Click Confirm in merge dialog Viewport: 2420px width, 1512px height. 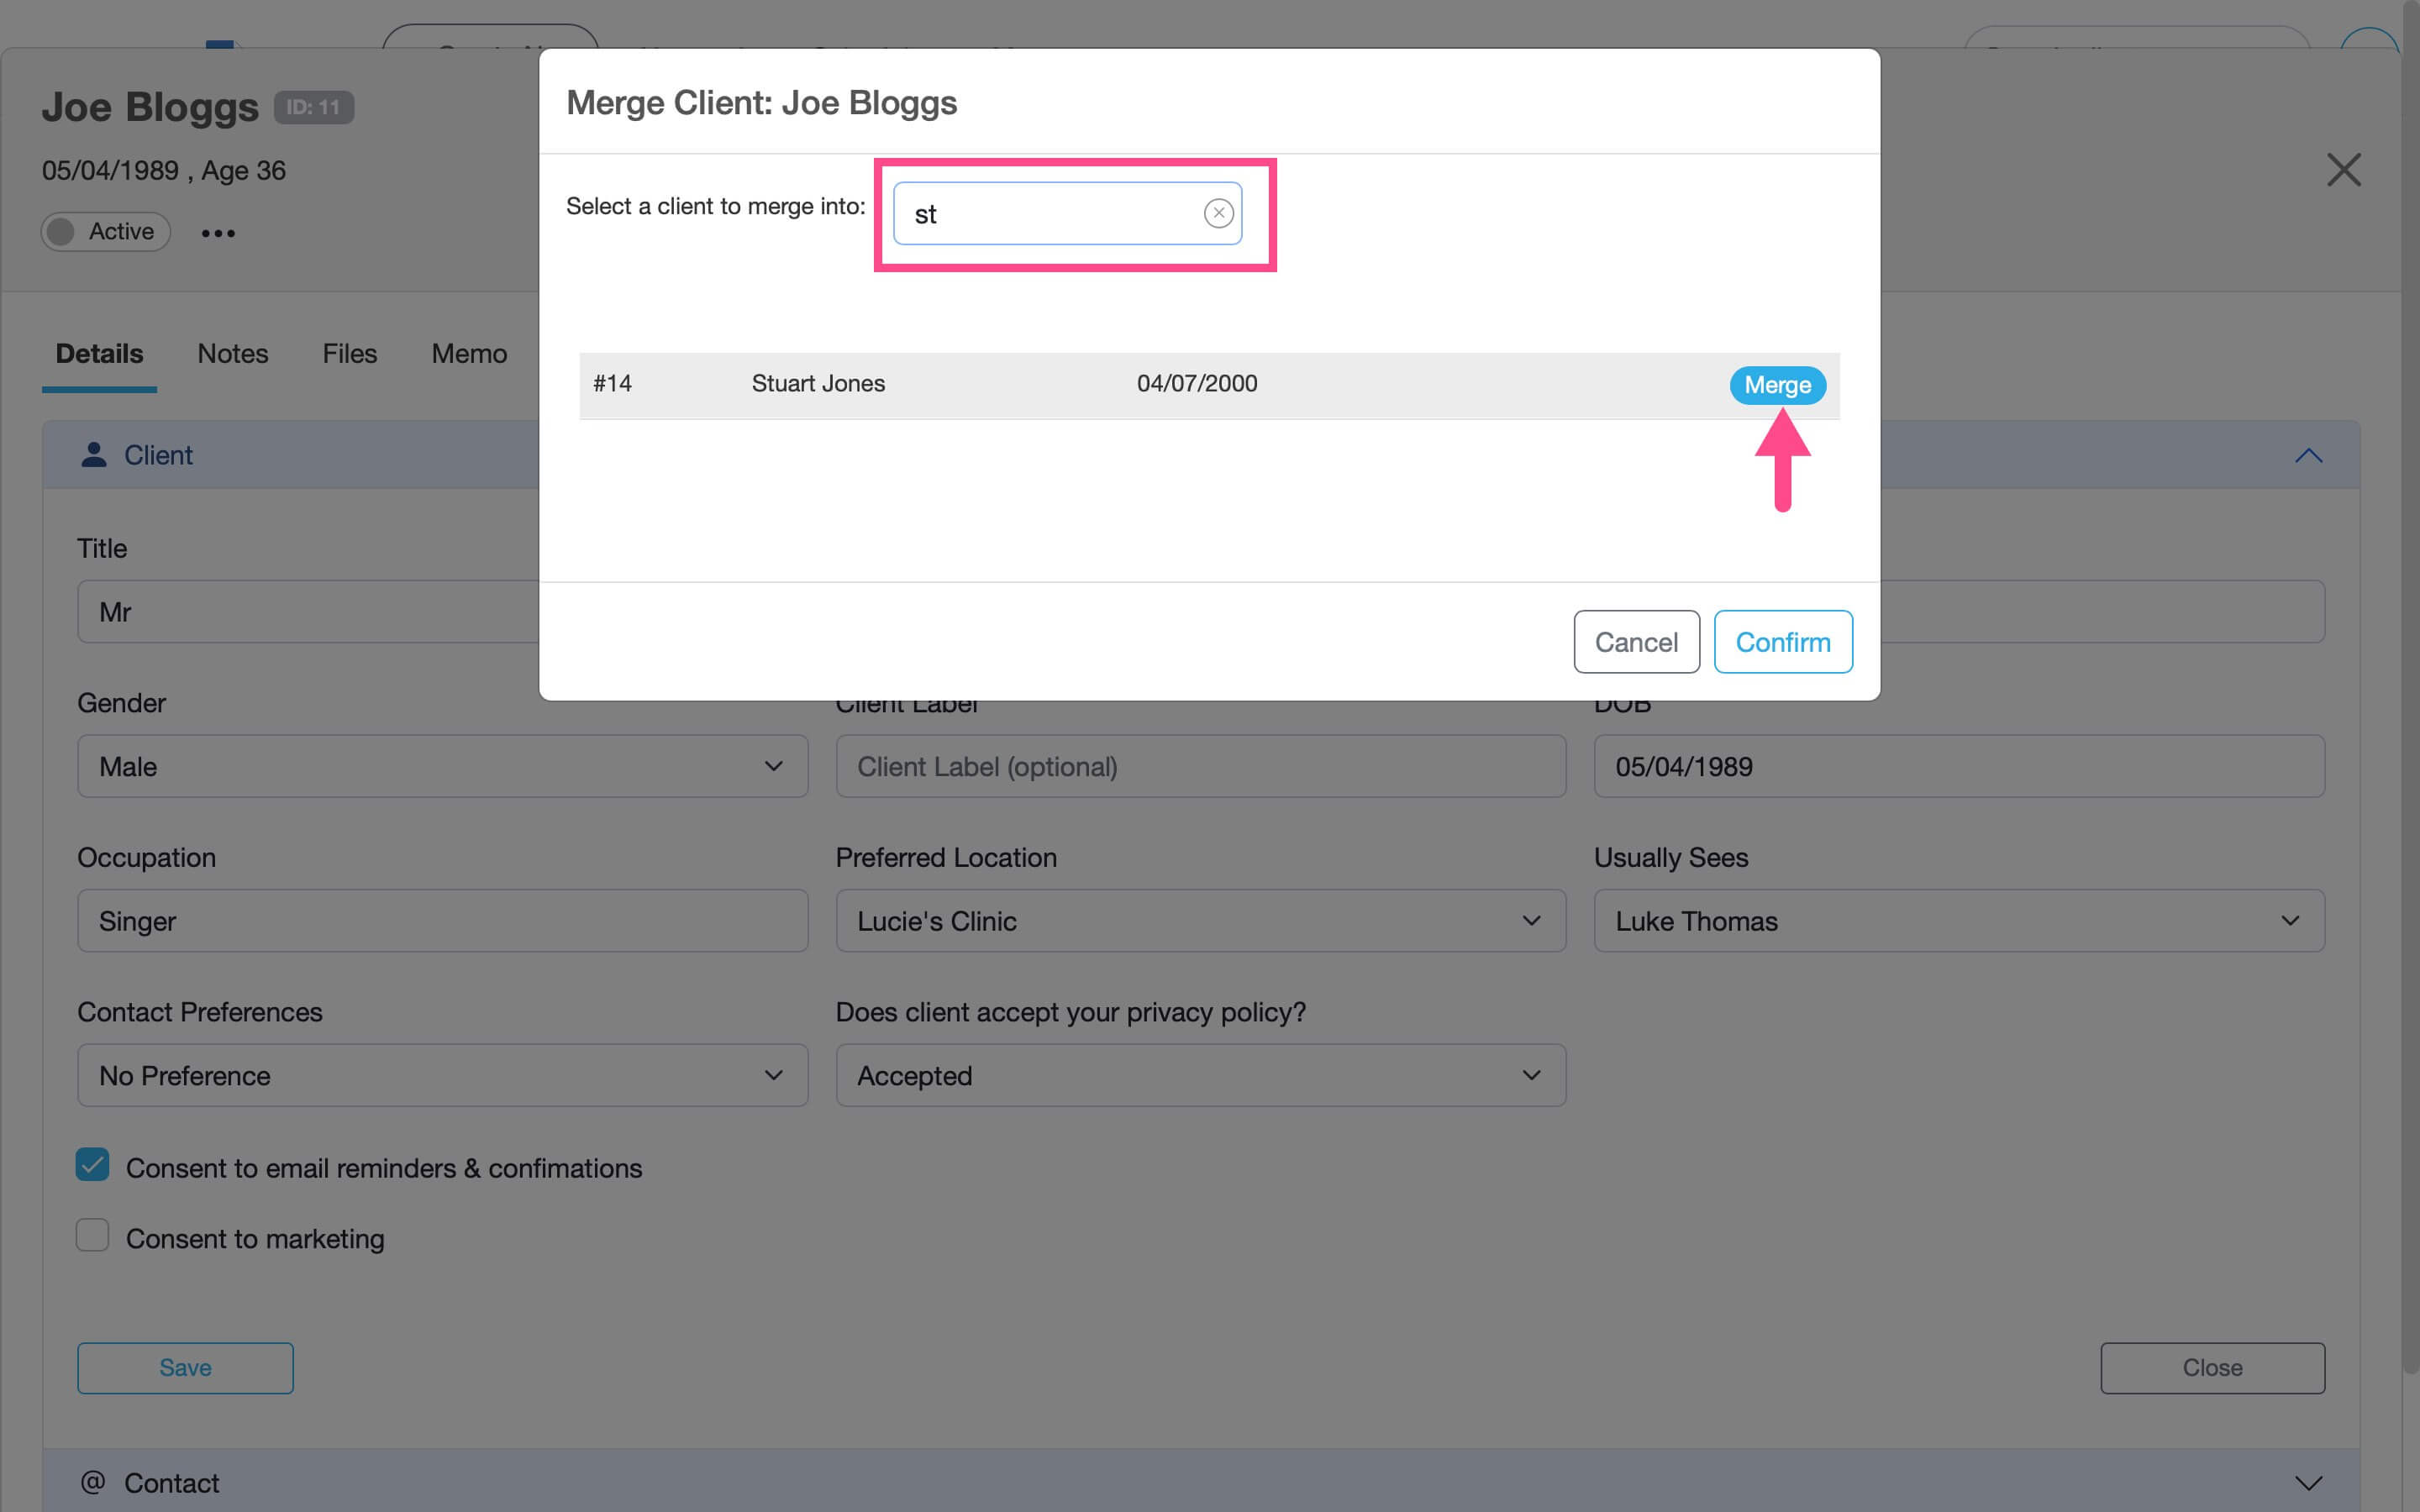[x=1782, y=642]
